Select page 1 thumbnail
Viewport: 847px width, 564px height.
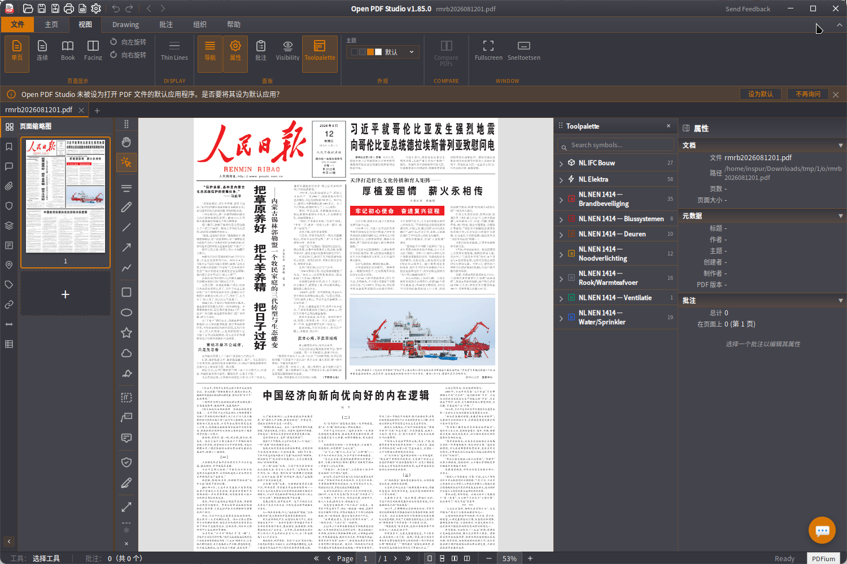(x=66, y=202)
